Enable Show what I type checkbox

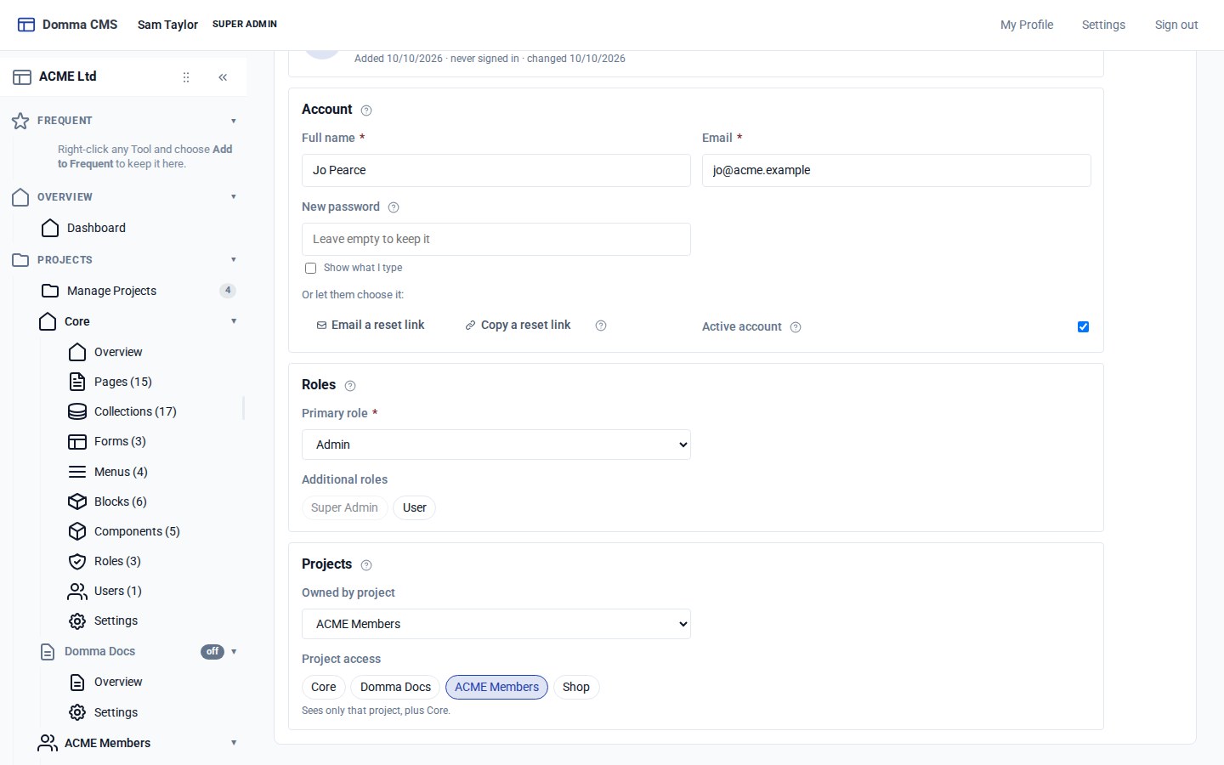(x=311, y=269)
